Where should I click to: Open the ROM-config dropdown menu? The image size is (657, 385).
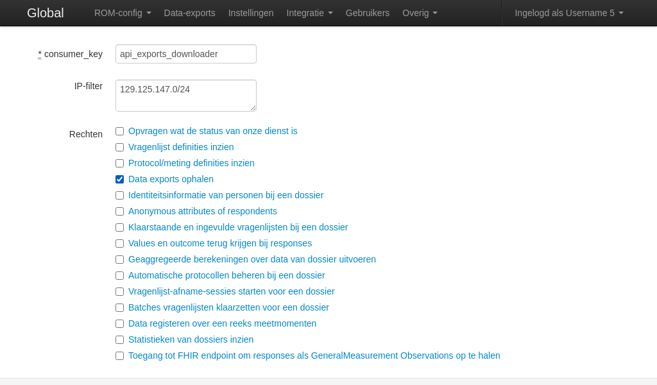[x=123, y=13]
